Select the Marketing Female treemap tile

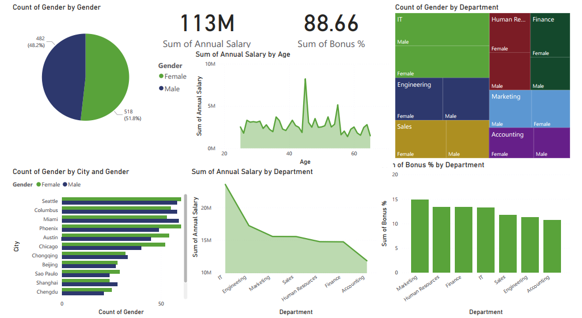(551, 109)
